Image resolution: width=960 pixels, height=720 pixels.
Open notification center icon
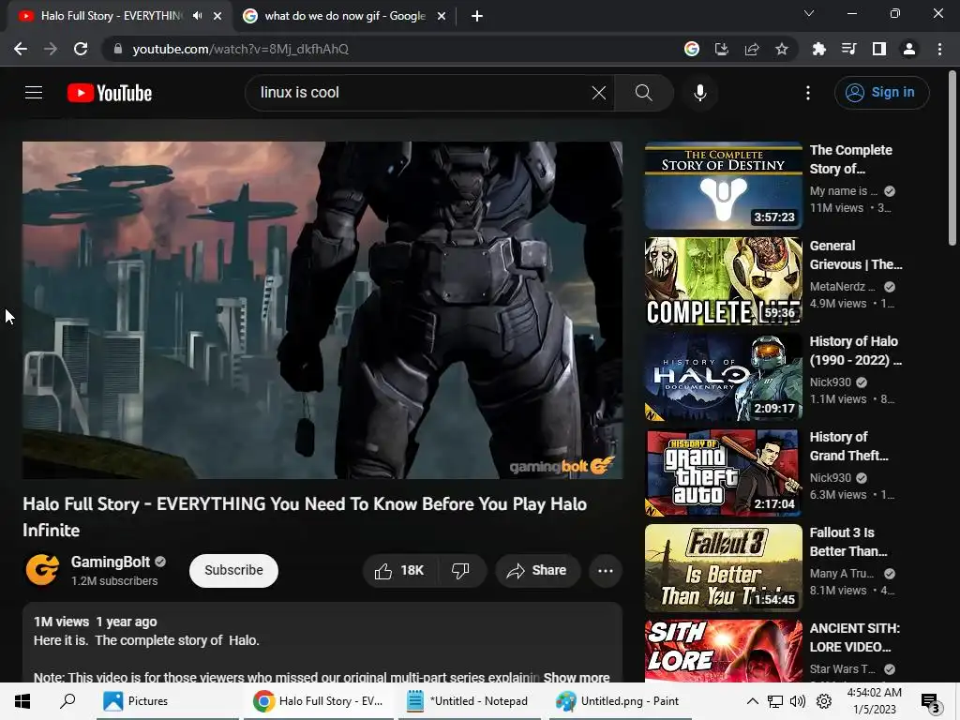pyautogui.click(x=931, y=701)
